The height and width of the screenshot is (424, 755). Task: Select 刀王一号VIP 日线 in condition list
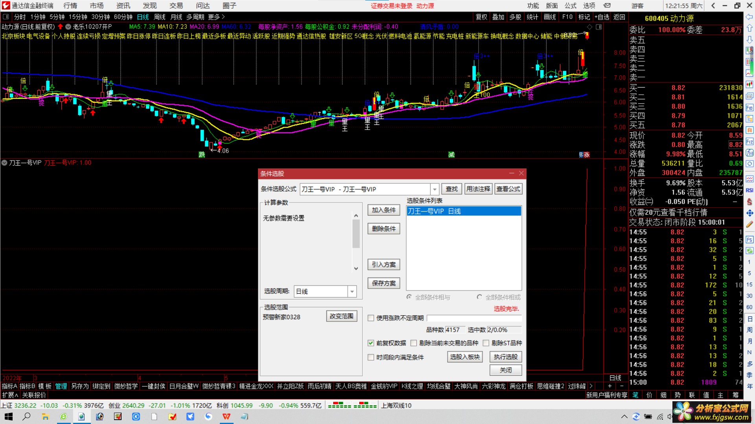pos(464,211)
